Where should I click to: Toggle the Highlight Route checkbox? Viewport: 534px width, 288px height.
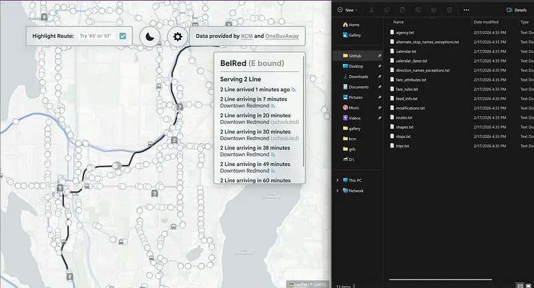123,36
